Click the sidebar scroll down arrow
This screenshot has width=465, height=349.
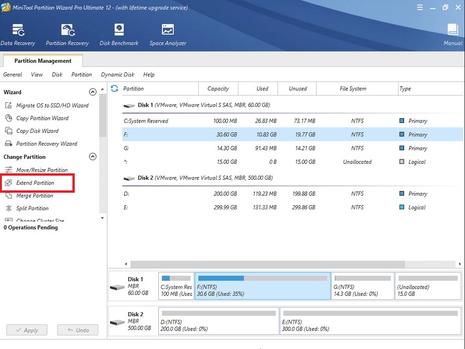102,218
